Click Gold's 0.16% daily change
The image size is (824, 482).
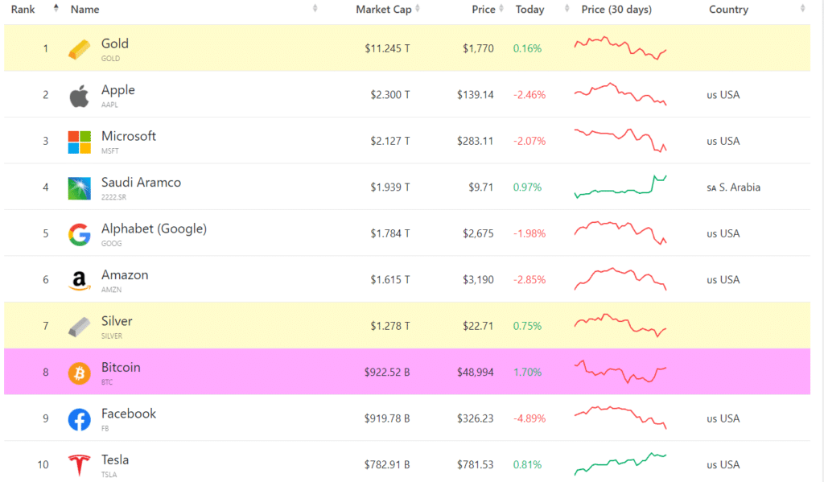point(527,48)
